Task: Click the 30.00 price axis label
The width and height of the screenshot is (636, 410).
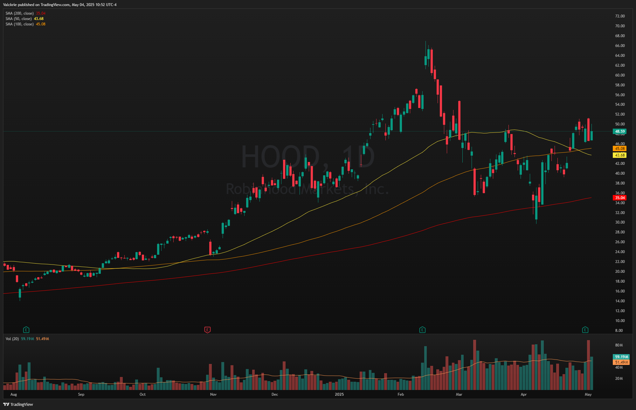Action: coord(620,222)
